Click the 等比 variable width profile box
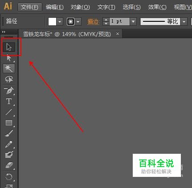This screenshot has height=188, width=192. (160, 22)
